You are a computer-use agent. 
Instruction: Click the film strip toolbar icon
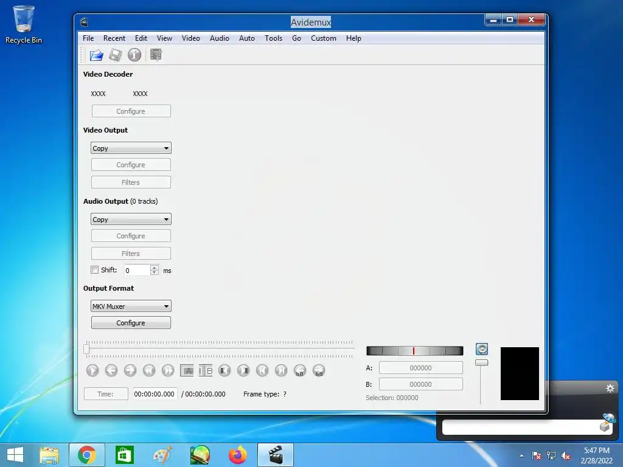point(156,55)
